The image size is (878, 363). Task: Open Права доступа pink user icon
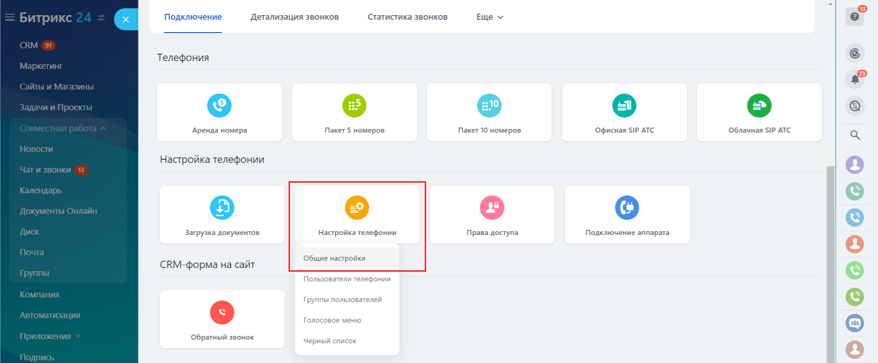(x=492, y=207)
